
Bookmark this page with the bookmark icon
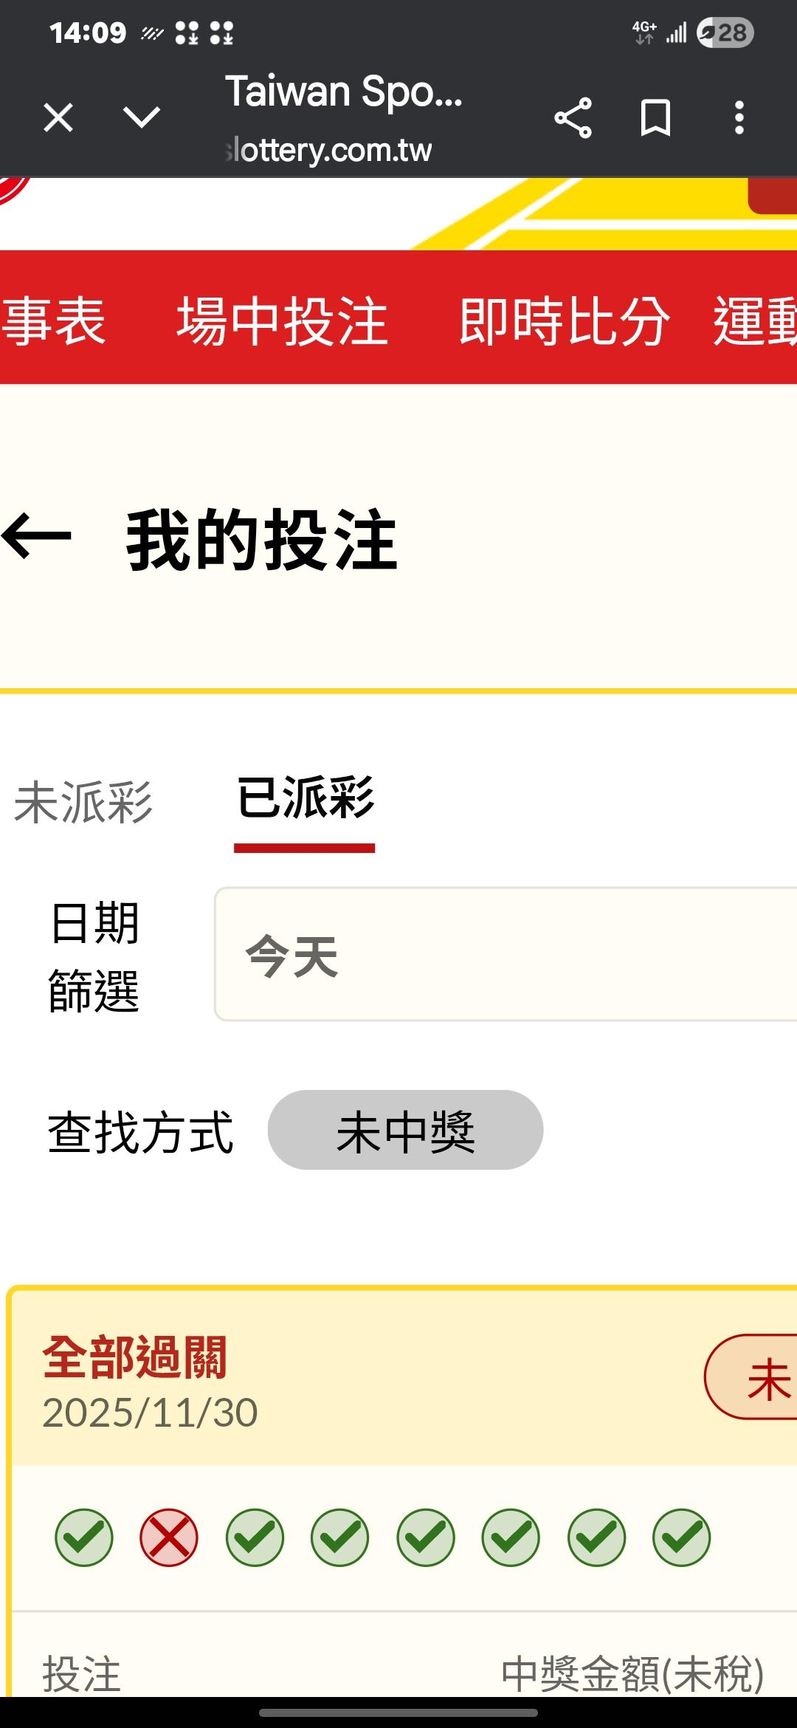(x=655, y=118)
